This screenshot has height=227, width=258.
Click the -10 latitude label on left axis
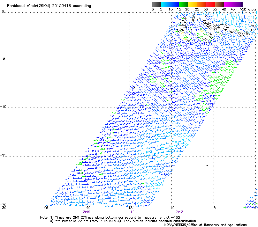pyautogui.click(x=3, y=107)
